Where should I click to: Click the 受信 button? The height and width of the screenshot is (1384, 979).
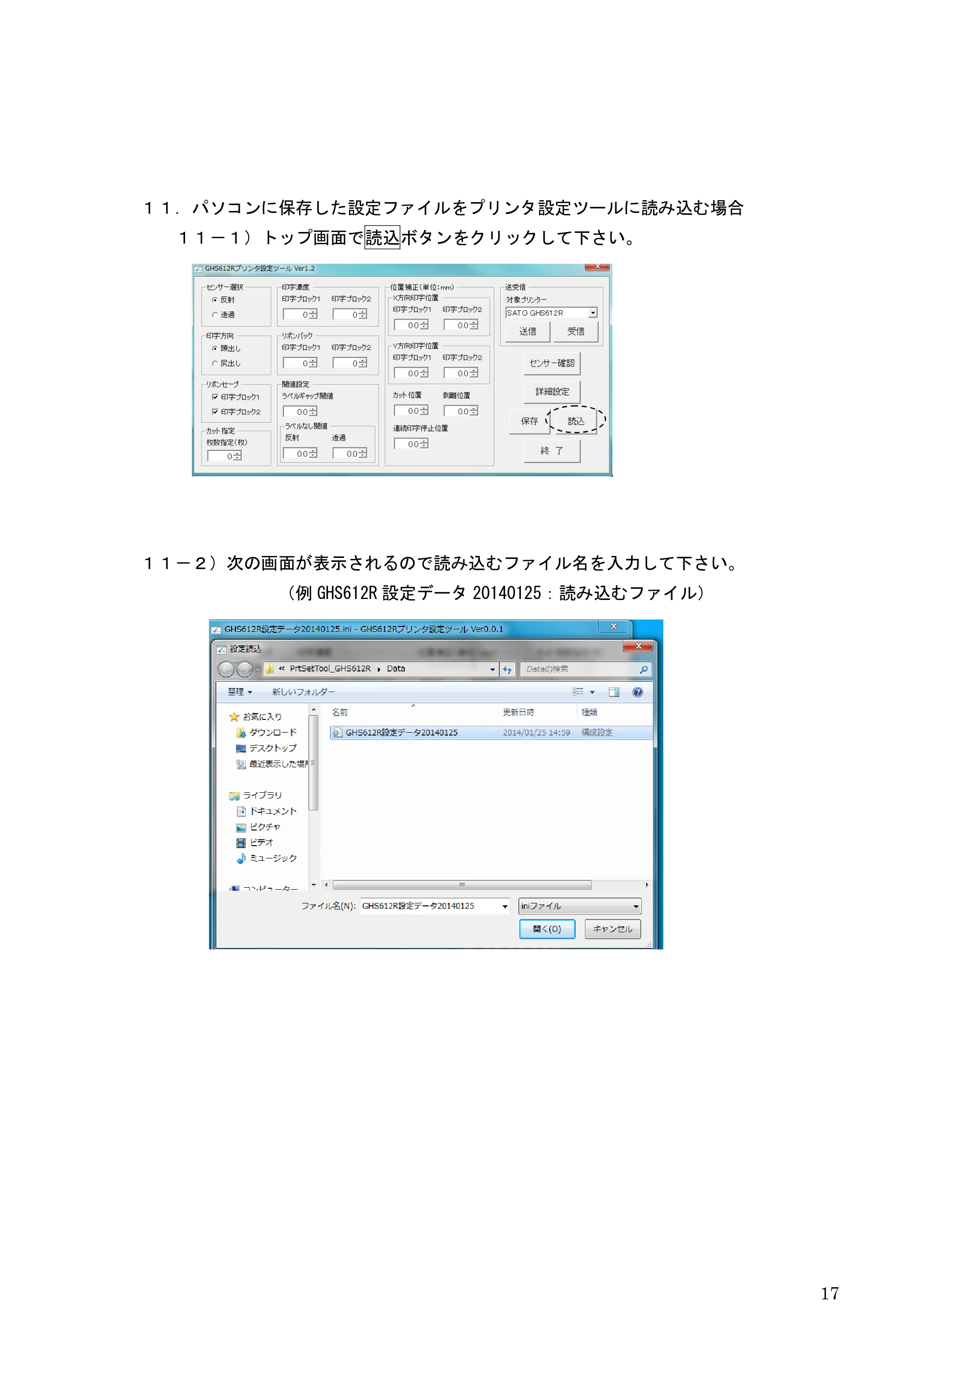[576, 331]
